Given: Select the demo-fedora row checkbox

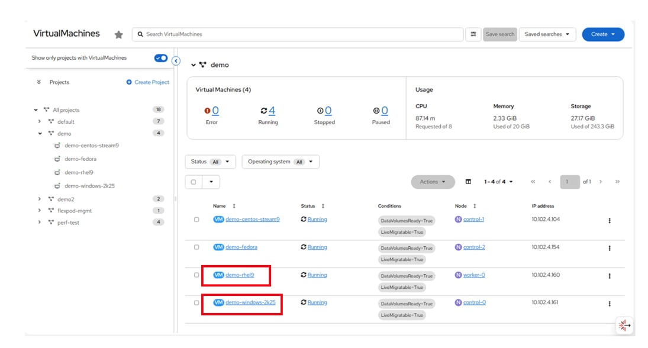Looking at the screenshot, I should 196,247.
